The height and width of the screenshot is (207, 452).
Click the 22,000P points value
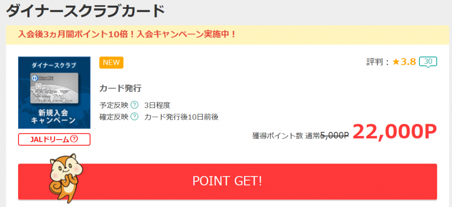click(395, 132)
